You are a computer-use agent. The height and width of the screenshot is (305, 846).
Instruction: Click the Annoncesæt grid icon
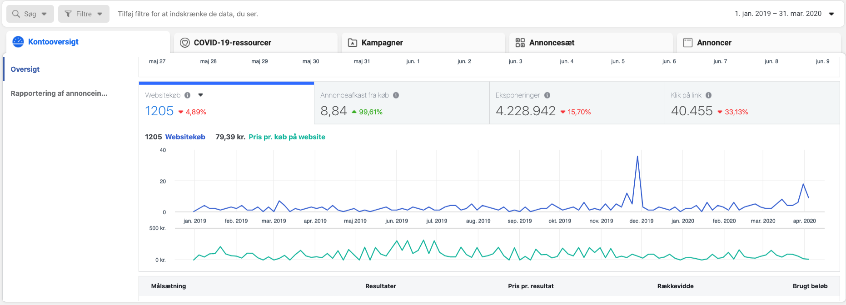[520, 43]
